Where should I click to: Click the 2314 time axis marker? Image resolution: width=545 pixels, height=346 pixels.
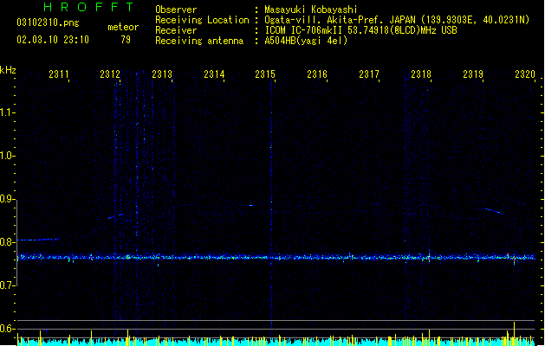214,74
